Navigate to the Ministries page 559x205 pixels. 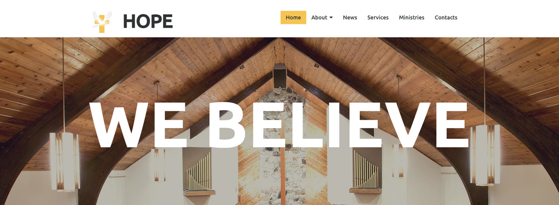click(412, 18)
